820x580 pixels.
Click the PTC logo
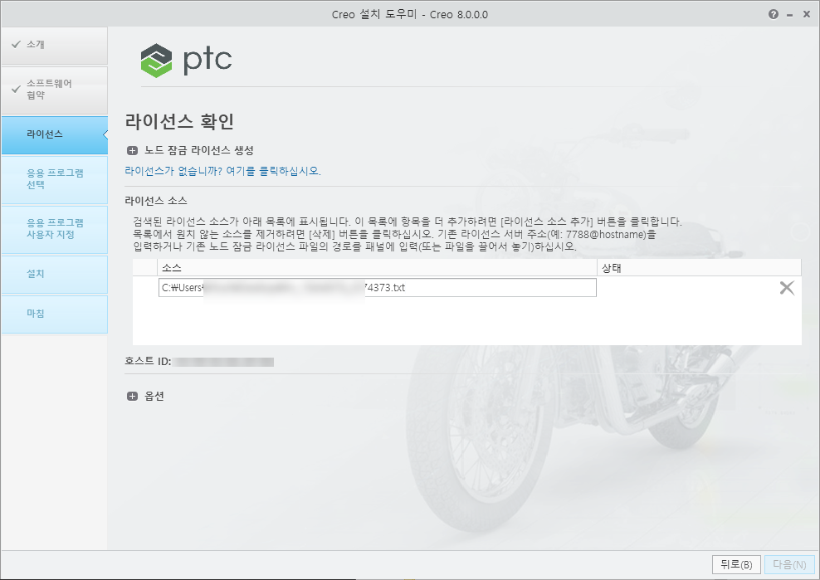(186, 61)
